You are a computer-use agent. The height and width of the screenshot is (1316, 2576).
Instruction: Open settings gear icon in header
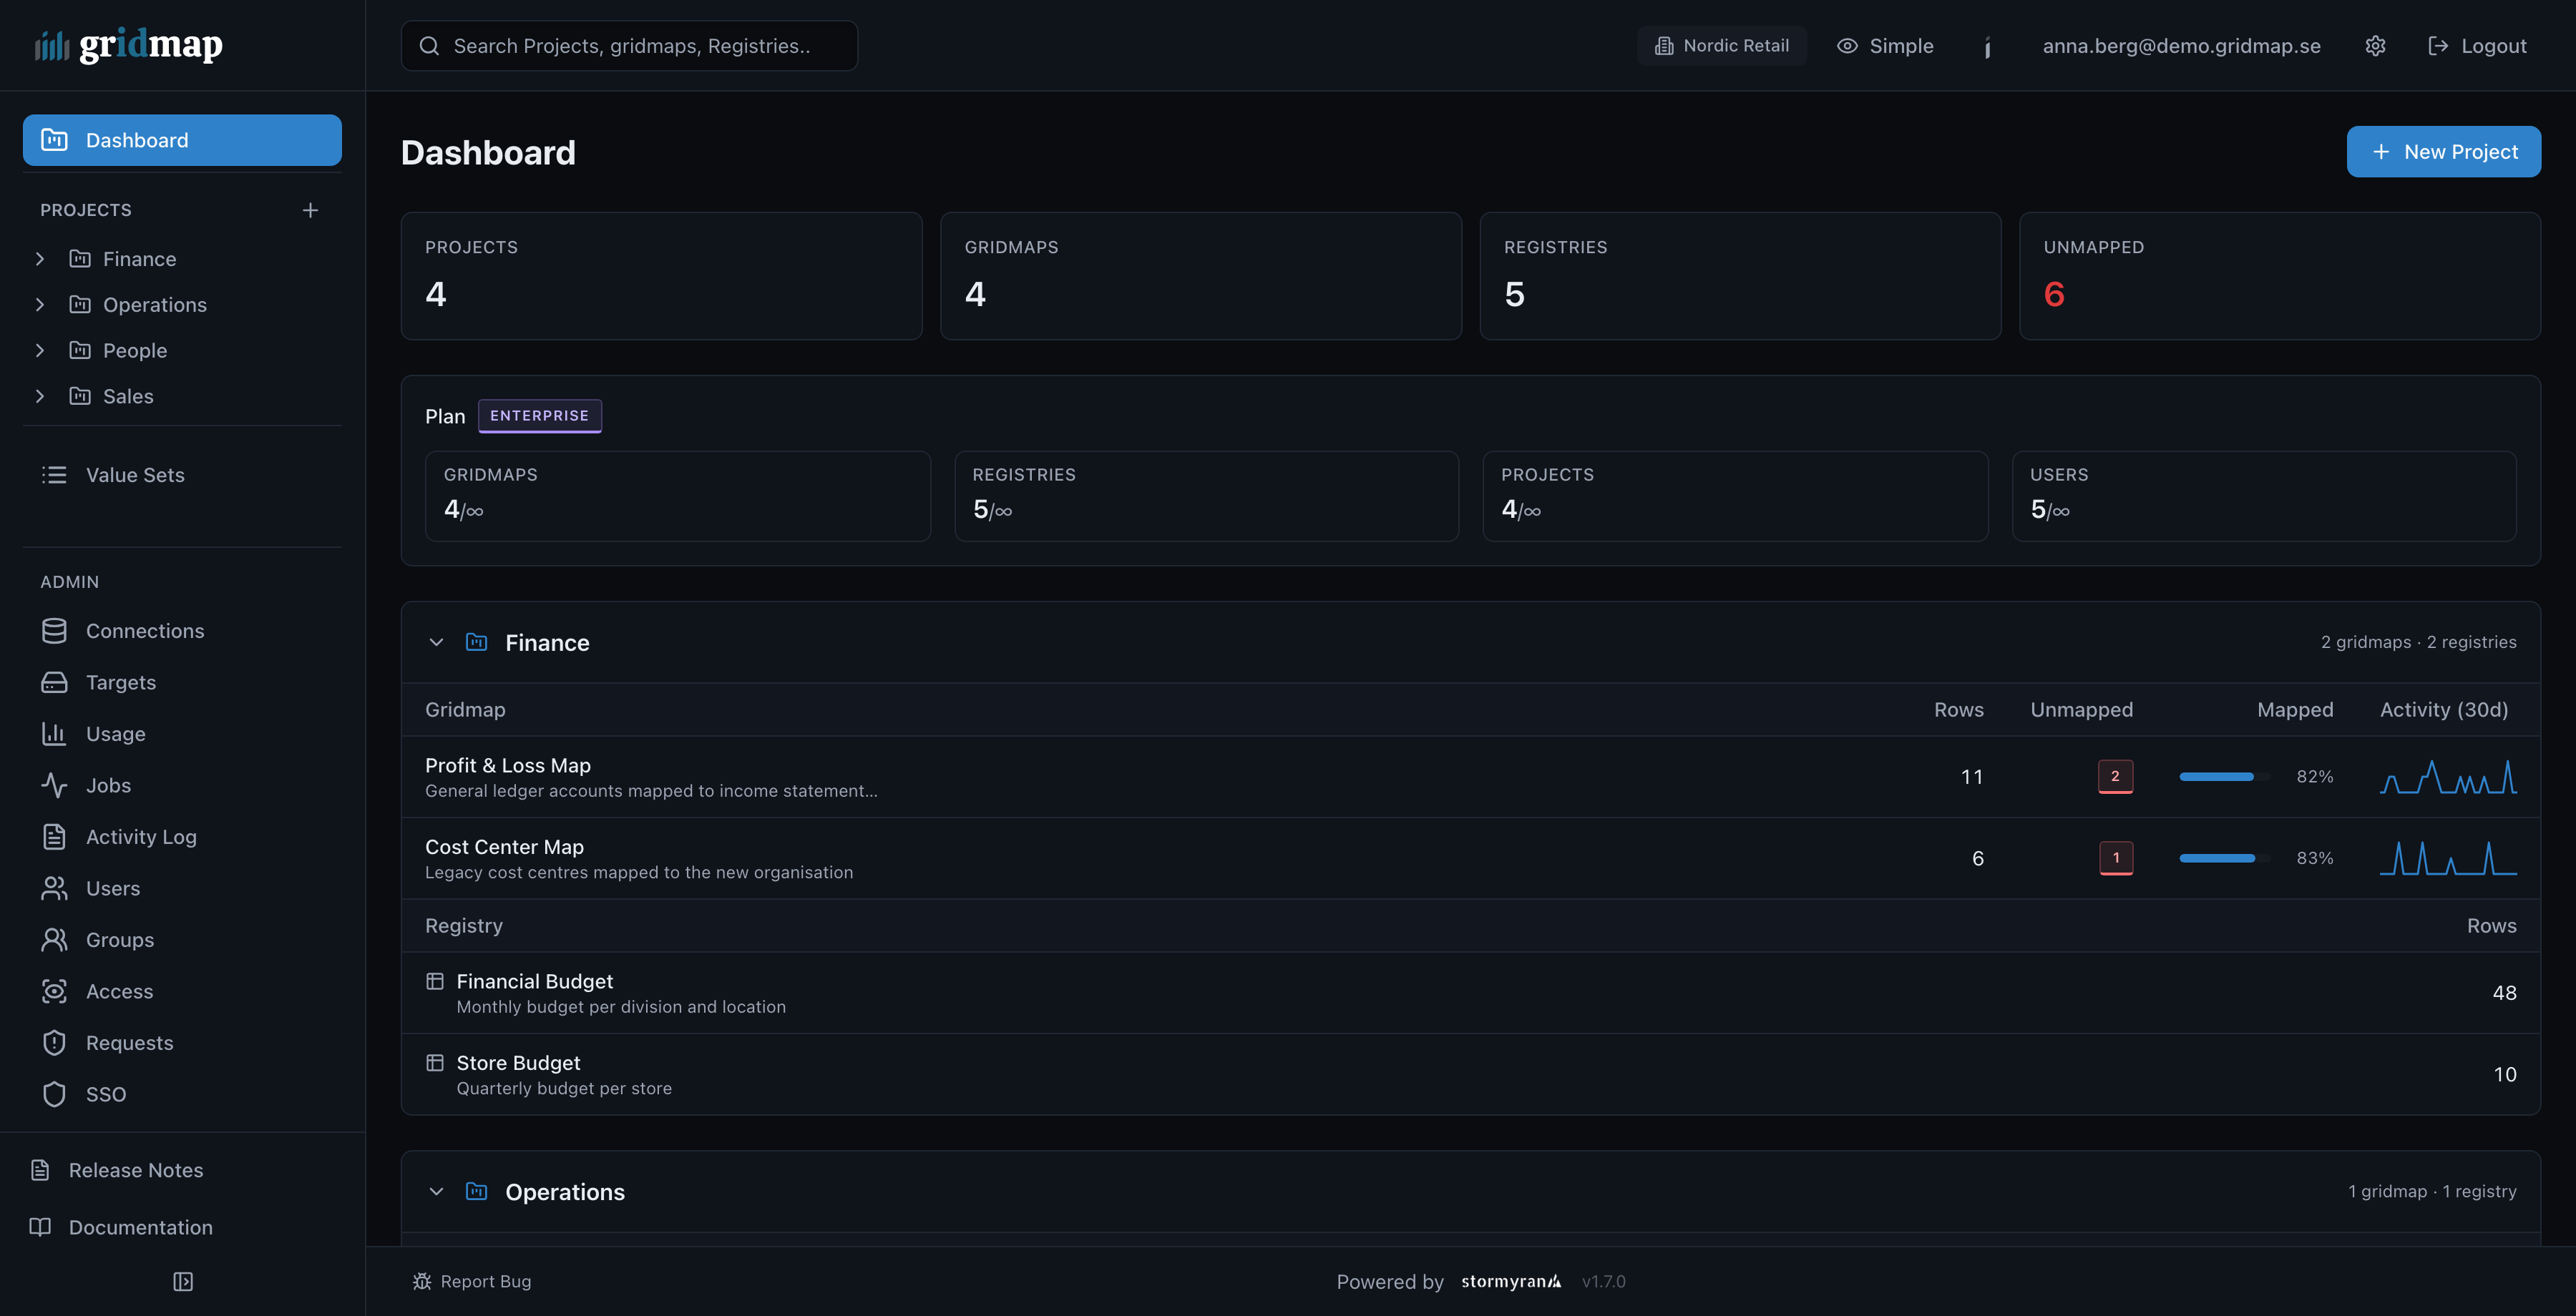[x=2375, y=46]
